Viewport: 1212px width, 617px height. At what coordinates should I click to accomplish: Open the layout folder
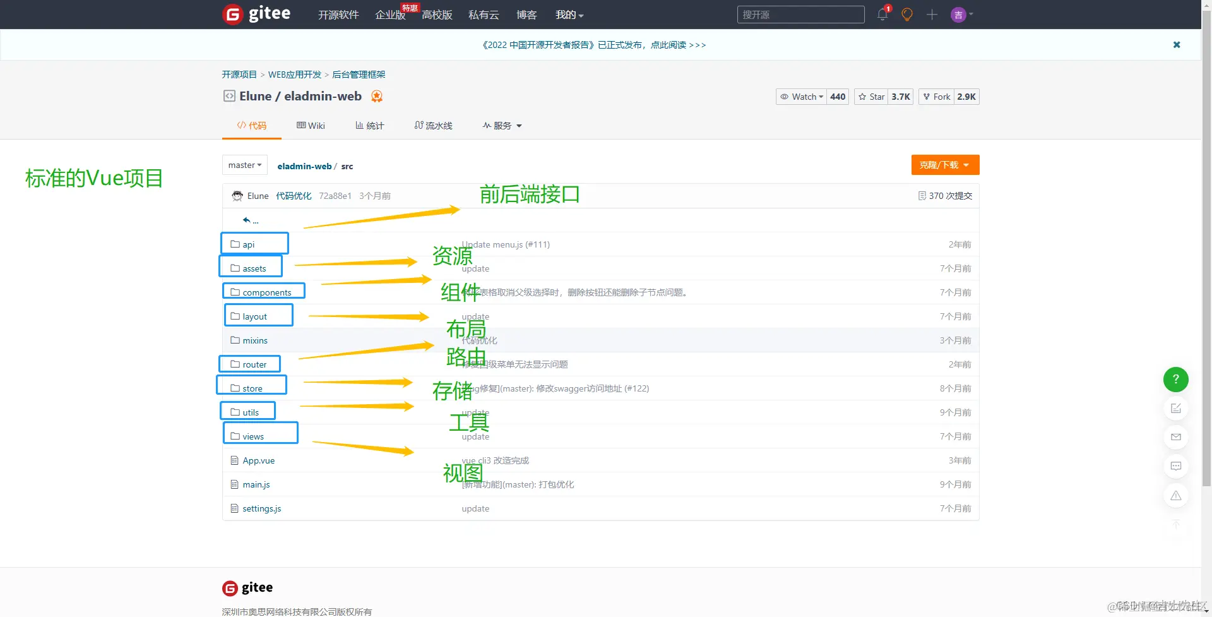click(255, 316)
